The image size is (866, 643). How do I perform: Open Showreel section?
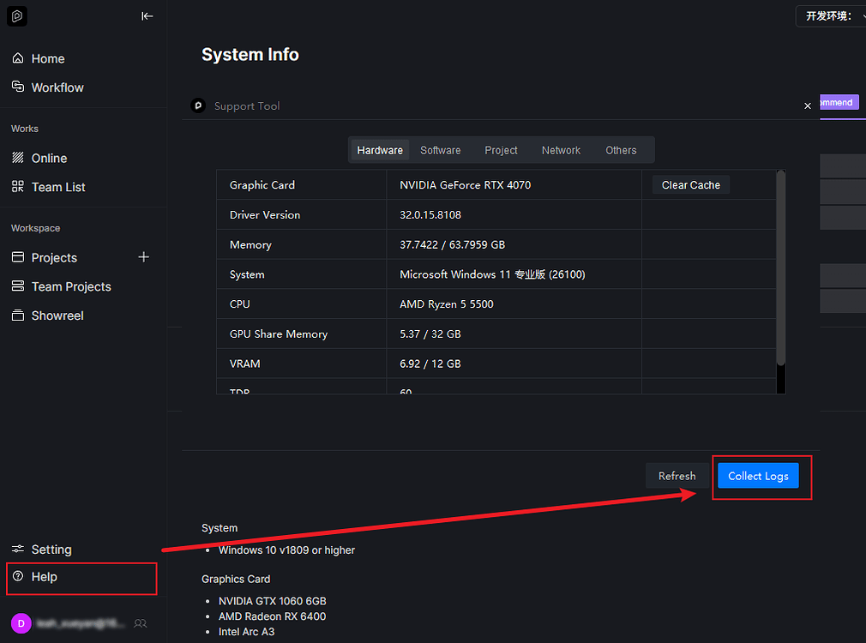tap(57, 315)
